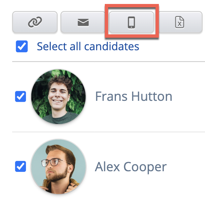This screenshot has width=205, height=199.
Task: Open Alex Cooper's profile photo
Action: coord(58,166)
